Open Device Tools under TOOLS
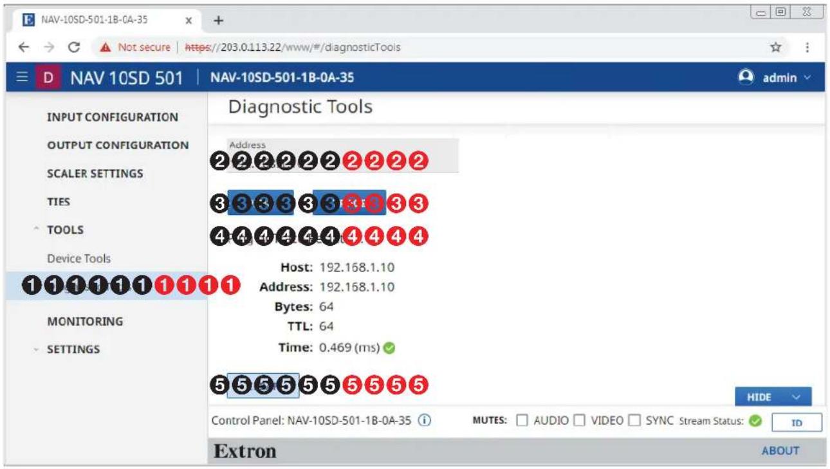Screen dimensions: 830x469 coord(78,259)
